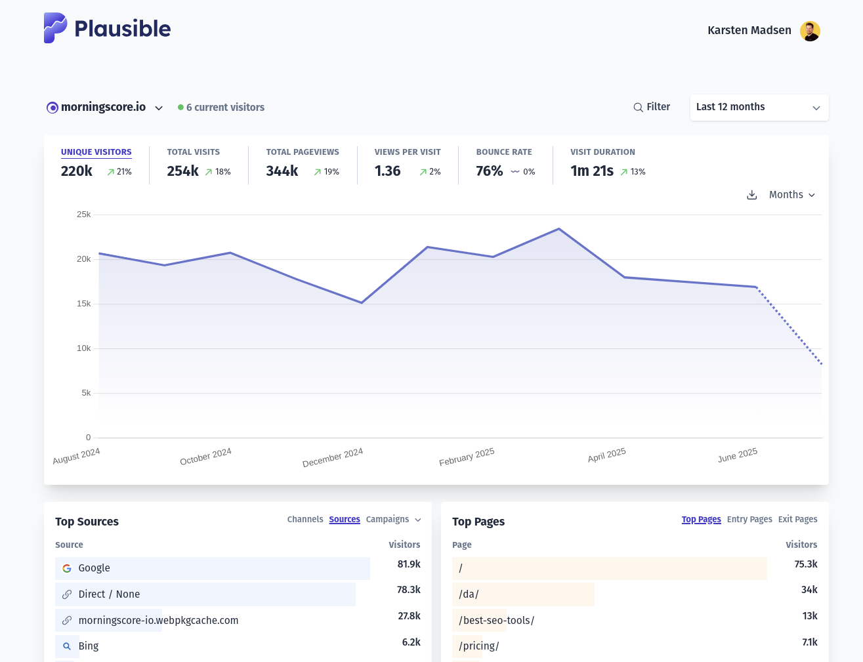
Task: Click the Plausible logo icon
Action: pos(55,28)
